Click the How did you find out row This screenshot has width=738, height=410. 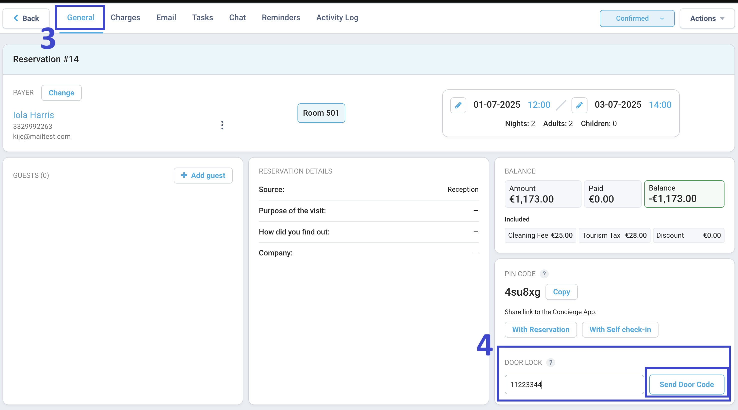(x=368, y=232)
